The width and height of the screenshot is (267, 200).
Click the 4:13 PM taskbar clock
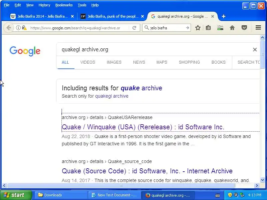click(255, 195)
